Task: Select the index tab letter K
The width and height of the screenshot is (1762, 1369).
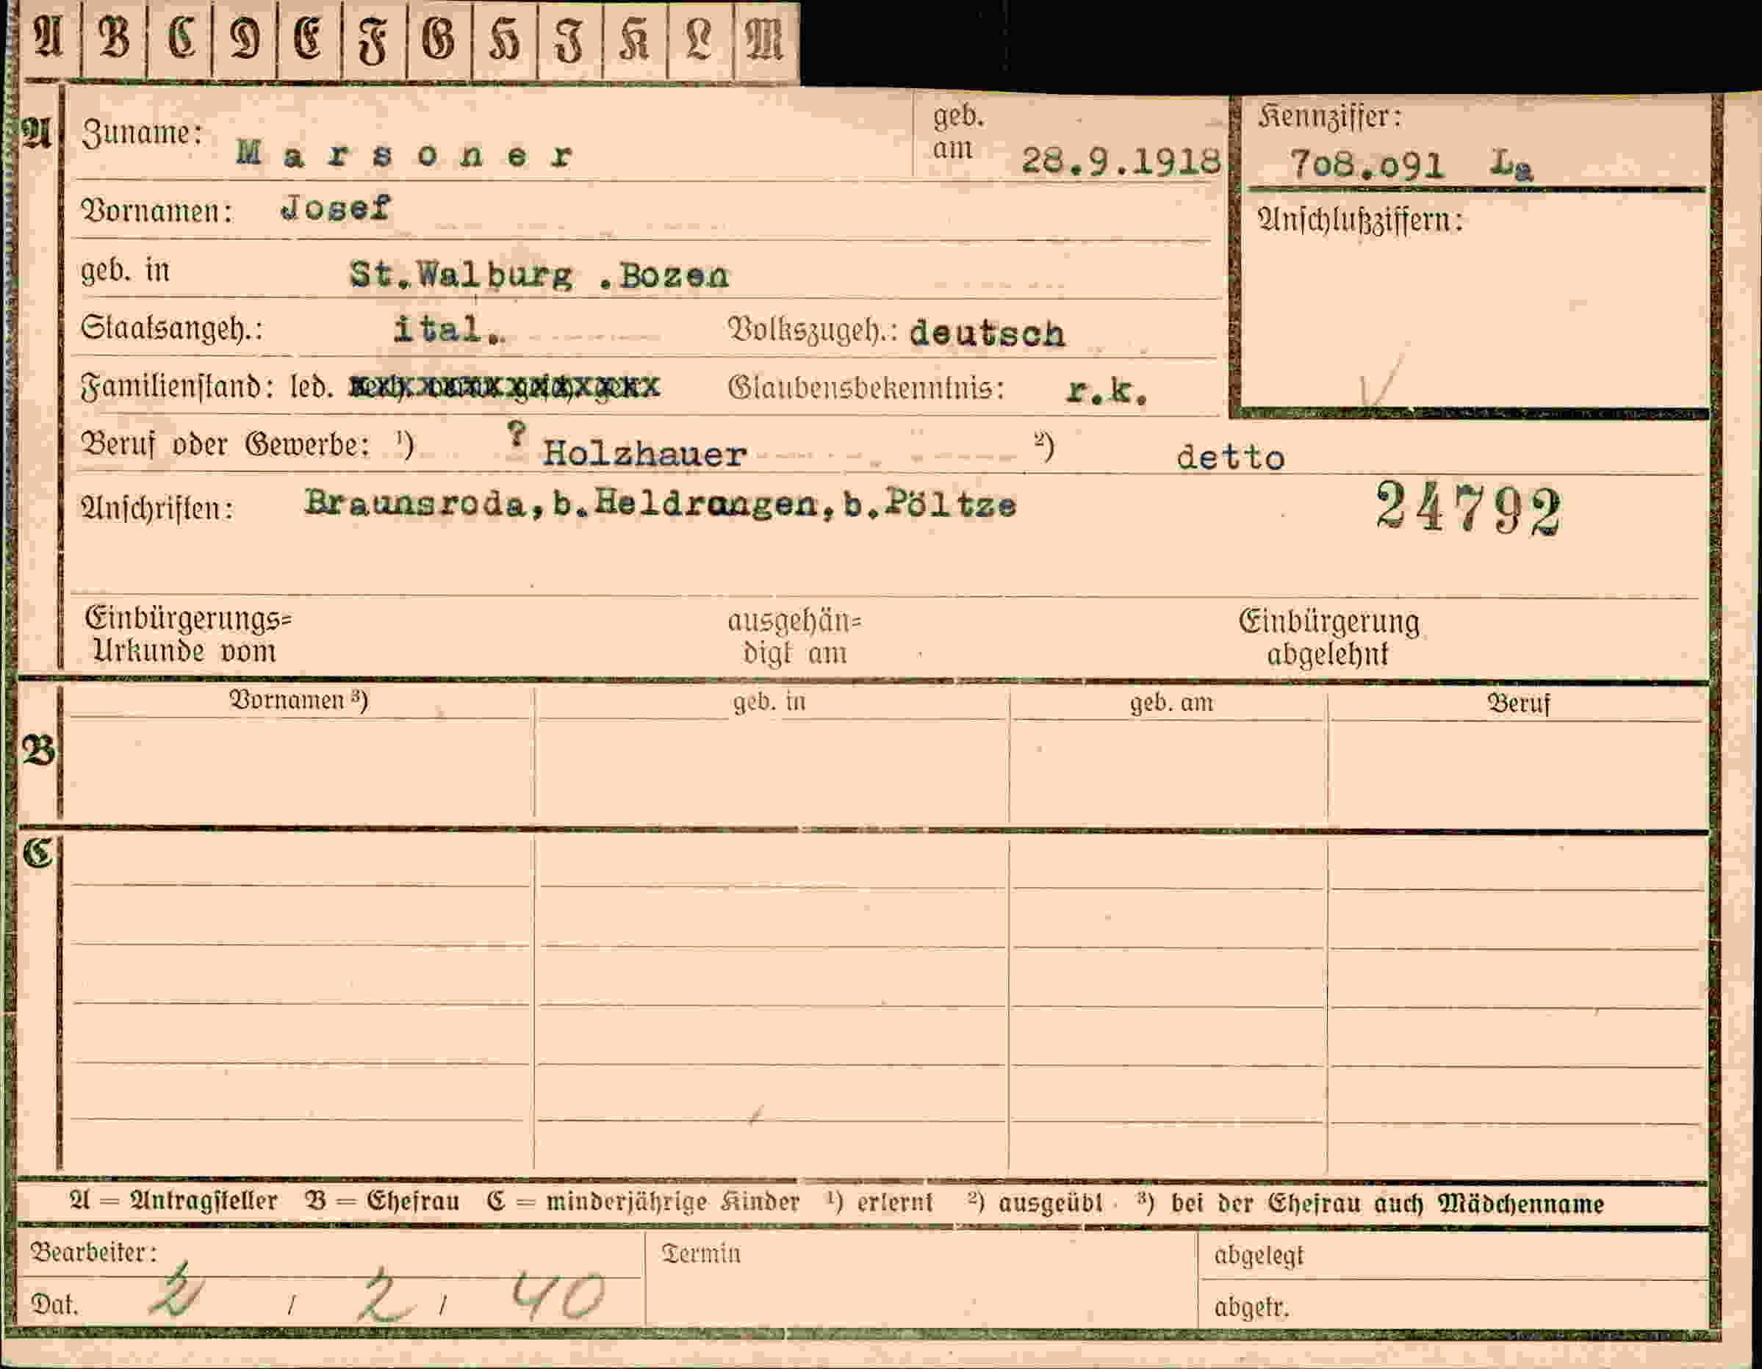Action: coord(635,39)
